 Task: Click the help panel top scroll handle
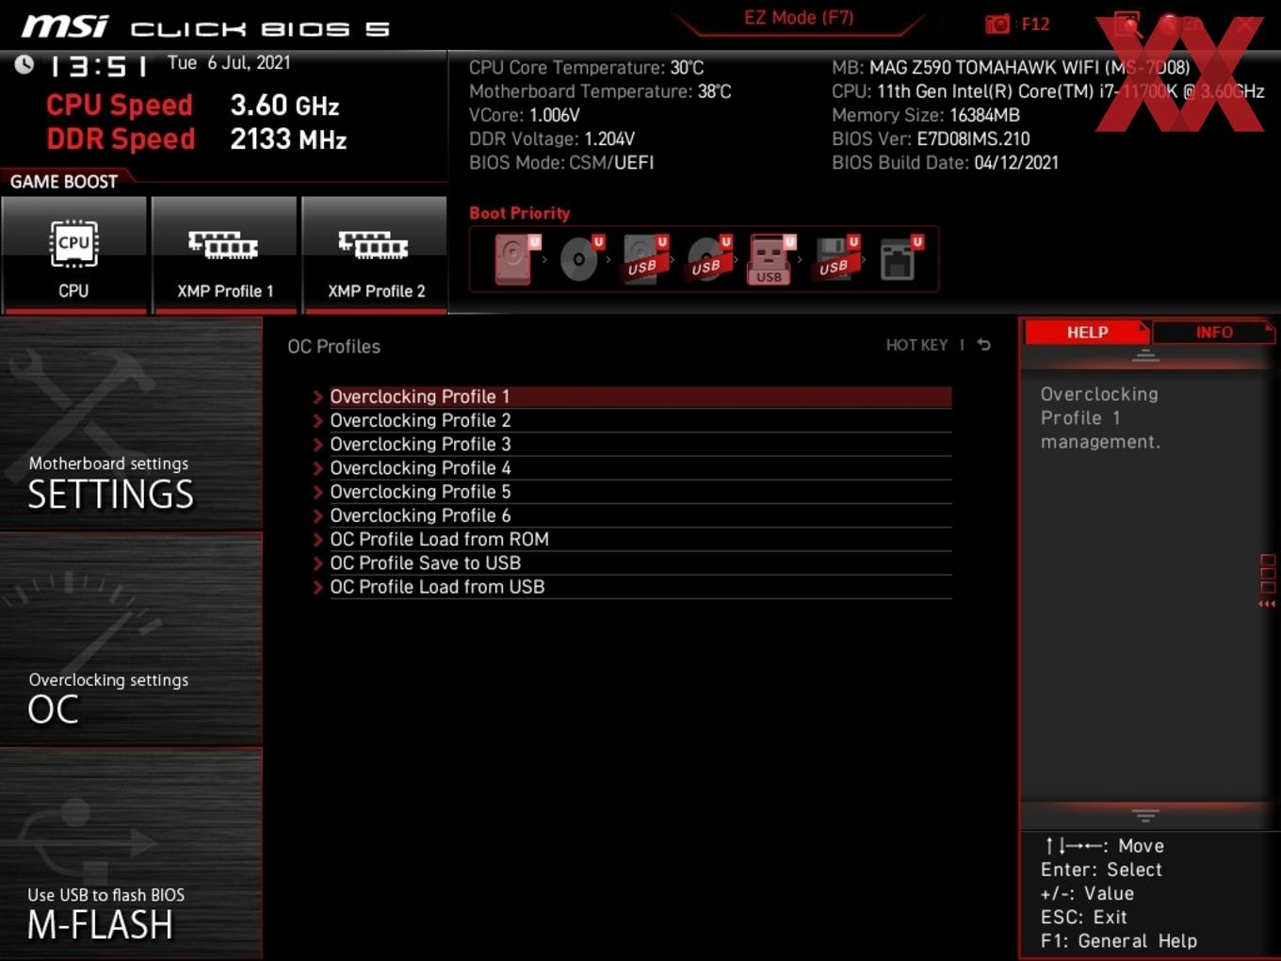[1145, 356]
